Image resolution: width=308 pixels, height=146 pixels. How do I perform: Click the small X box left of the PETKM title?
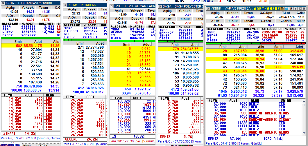point(65,5)
